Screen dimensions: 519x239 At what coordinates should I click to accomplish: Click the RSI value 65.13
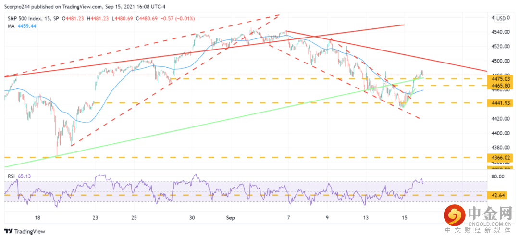[25, 177]
